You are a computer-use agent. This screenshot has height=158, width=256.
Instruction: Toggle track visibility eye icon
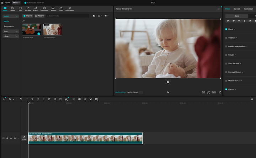click(x=11, y=138)
